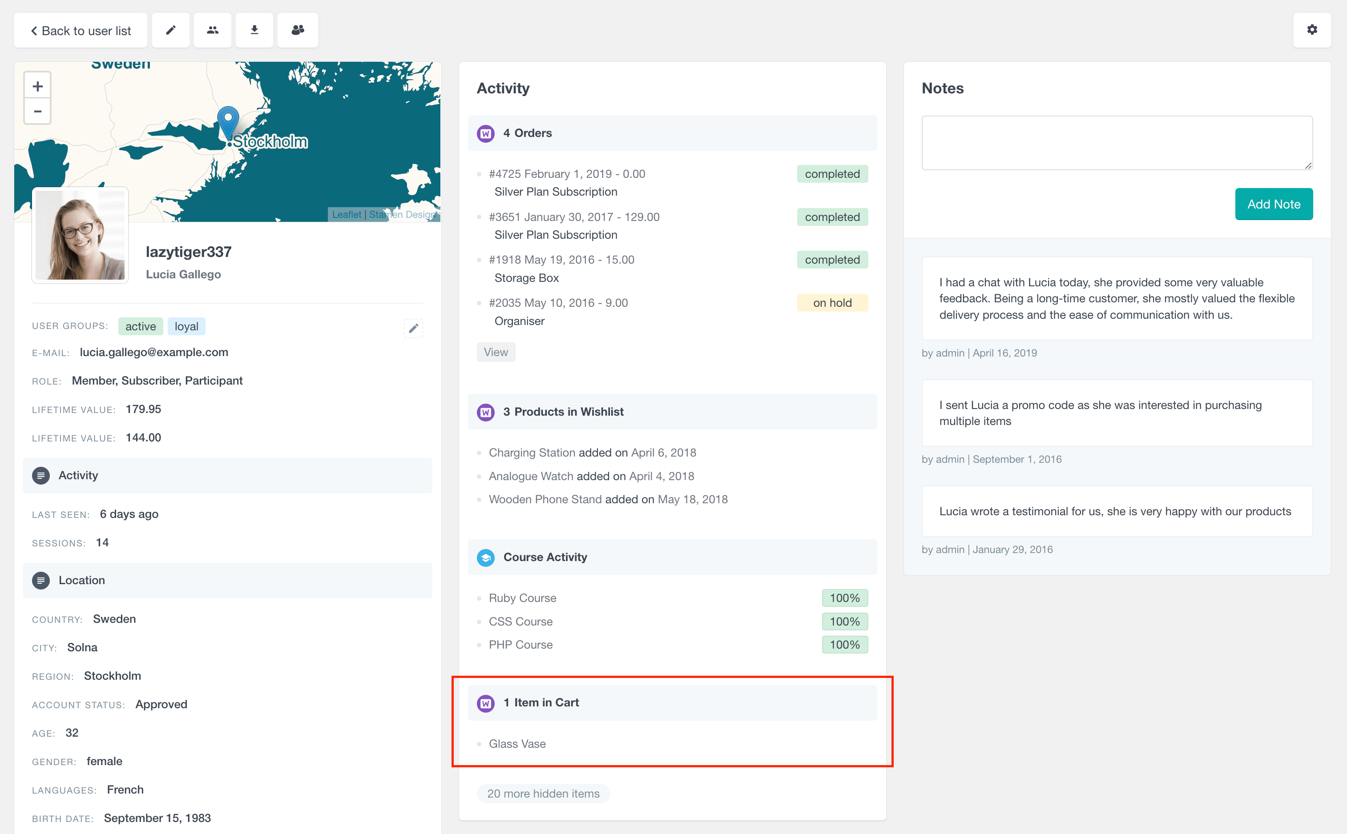Click the export user data icon
Screen dimensions: 1347x834
254,30
